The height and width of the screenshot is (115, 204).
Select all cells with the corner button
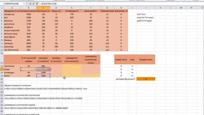tap(2, 8)
